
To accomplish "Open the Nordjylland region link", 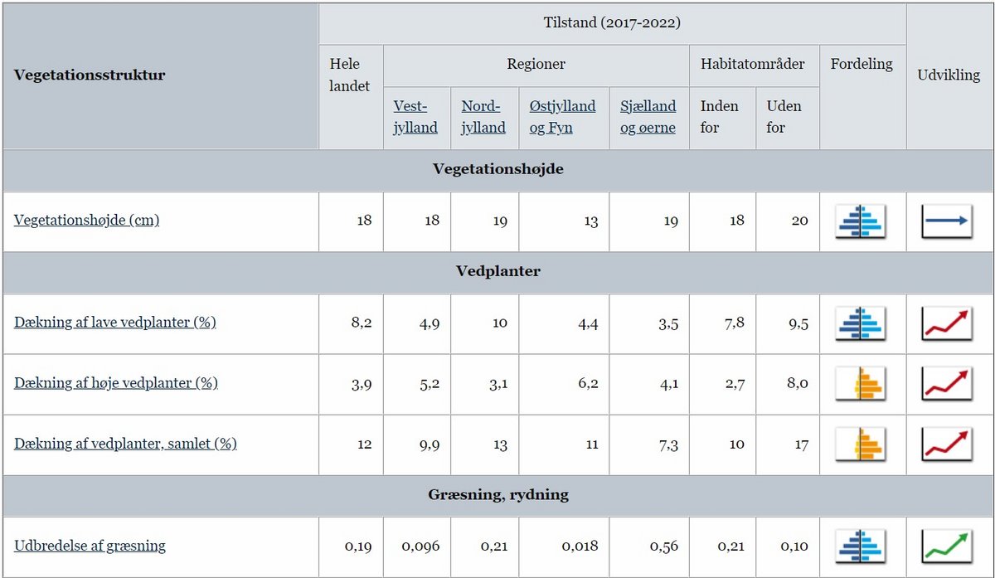I will coord(483,117).
